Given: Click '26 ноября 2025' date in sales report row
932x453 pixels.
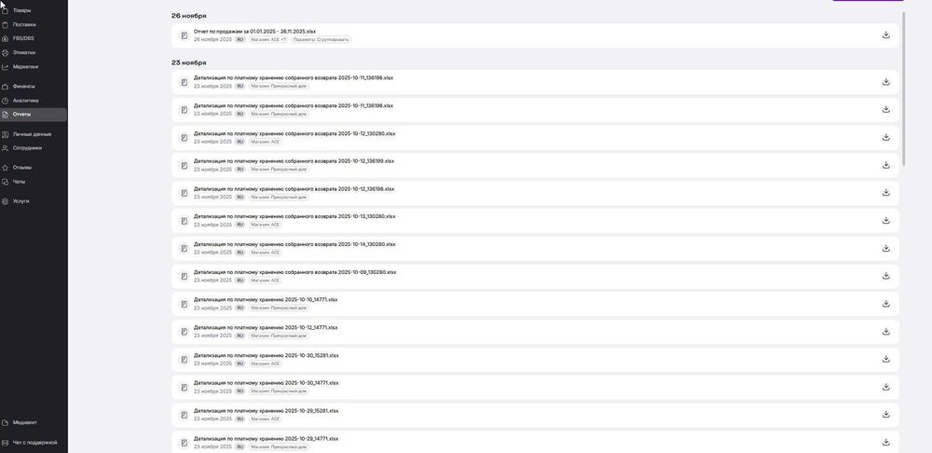Looking at the screenshot, I should click(212, 40).
